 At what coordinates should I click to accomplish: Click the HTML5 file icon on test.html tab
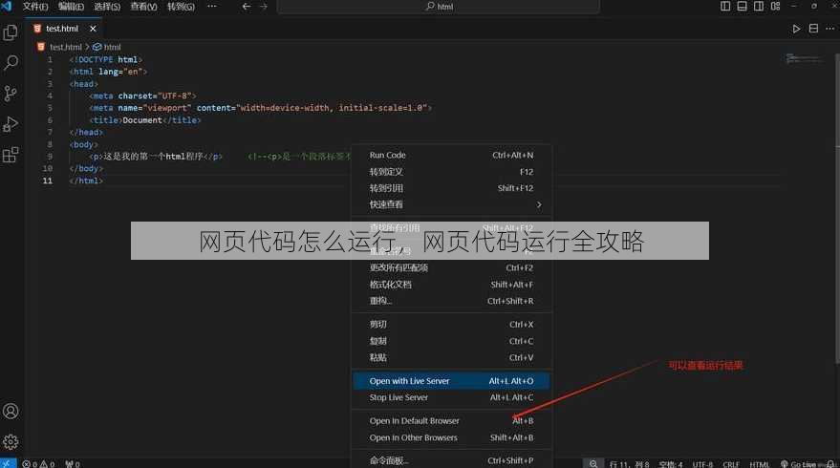(x=37, y=29)
